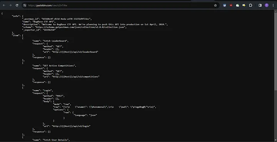
Task: Click the "BugBase CTF API" name text
Action: [x=44, y=22]
